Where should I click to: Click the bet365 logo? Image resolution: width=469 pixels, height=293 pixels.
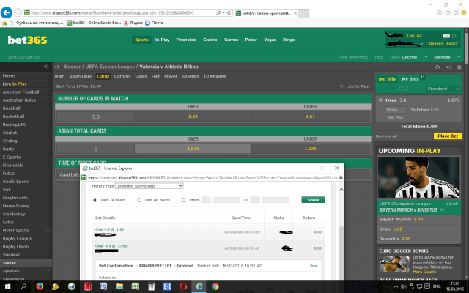(28, 40)
